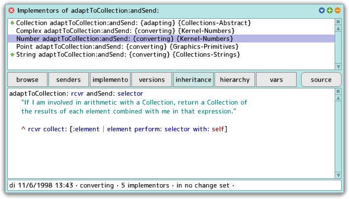
Task: Close the Implementors window with red X
Action: (x=11, y=10)
